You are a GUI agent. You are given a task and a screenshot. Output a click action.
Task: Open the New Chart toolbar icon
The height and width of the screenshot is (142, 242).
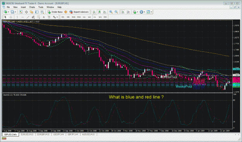tap(5, 12)
